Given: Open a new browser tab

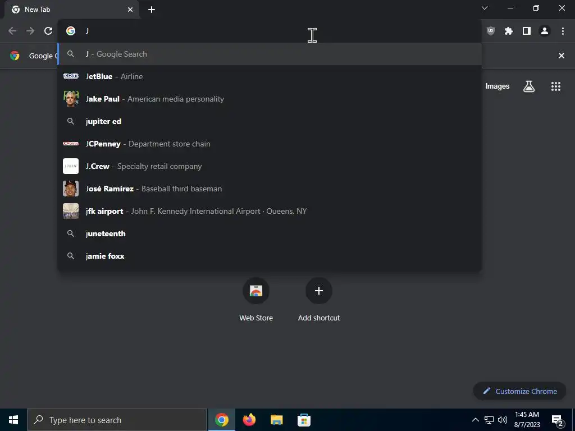Looking at the screenshot, I should pyautogui.click(x=152, y=10).
